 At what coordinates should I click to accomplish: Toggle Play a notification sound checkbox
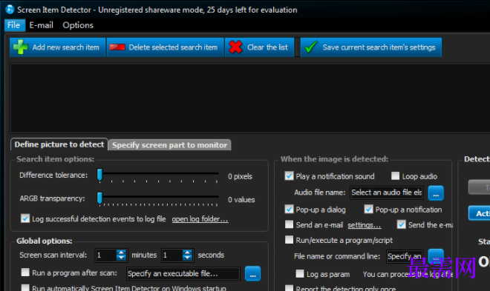tap(289, 176)
